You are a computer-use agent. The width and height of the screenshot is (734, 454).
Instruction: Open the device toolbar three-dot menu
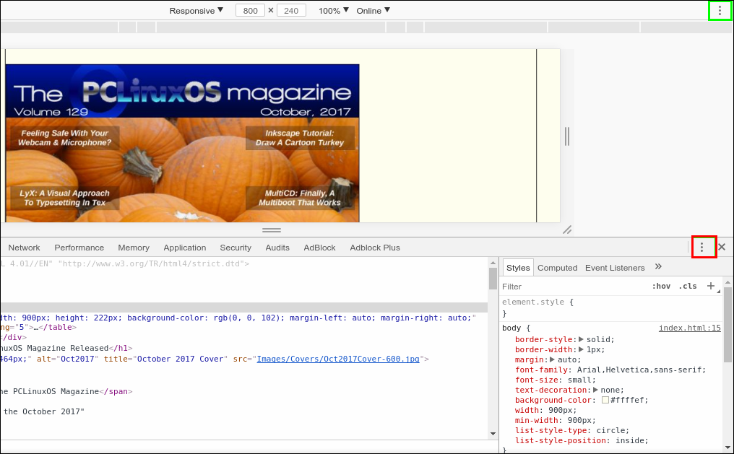coord(720,10)
